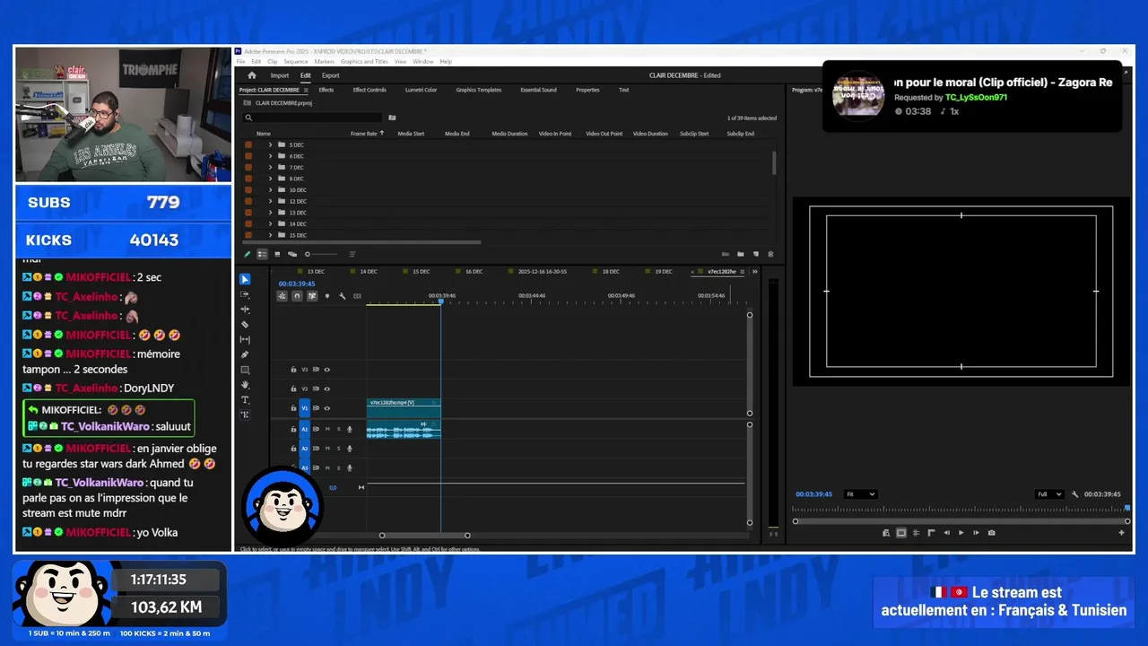
Task: Open Program Monitor settings wrench
Action: coord(1074,494)
